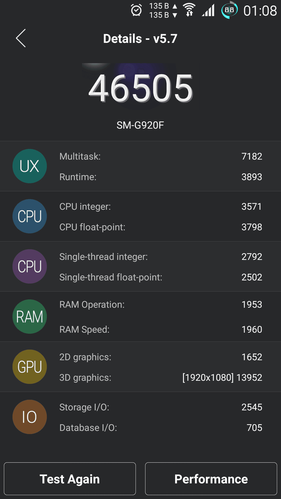Tap the Details - v5.7 title
Image resolution: width=281 pixels, height=499 pixels.
[140, 39]
